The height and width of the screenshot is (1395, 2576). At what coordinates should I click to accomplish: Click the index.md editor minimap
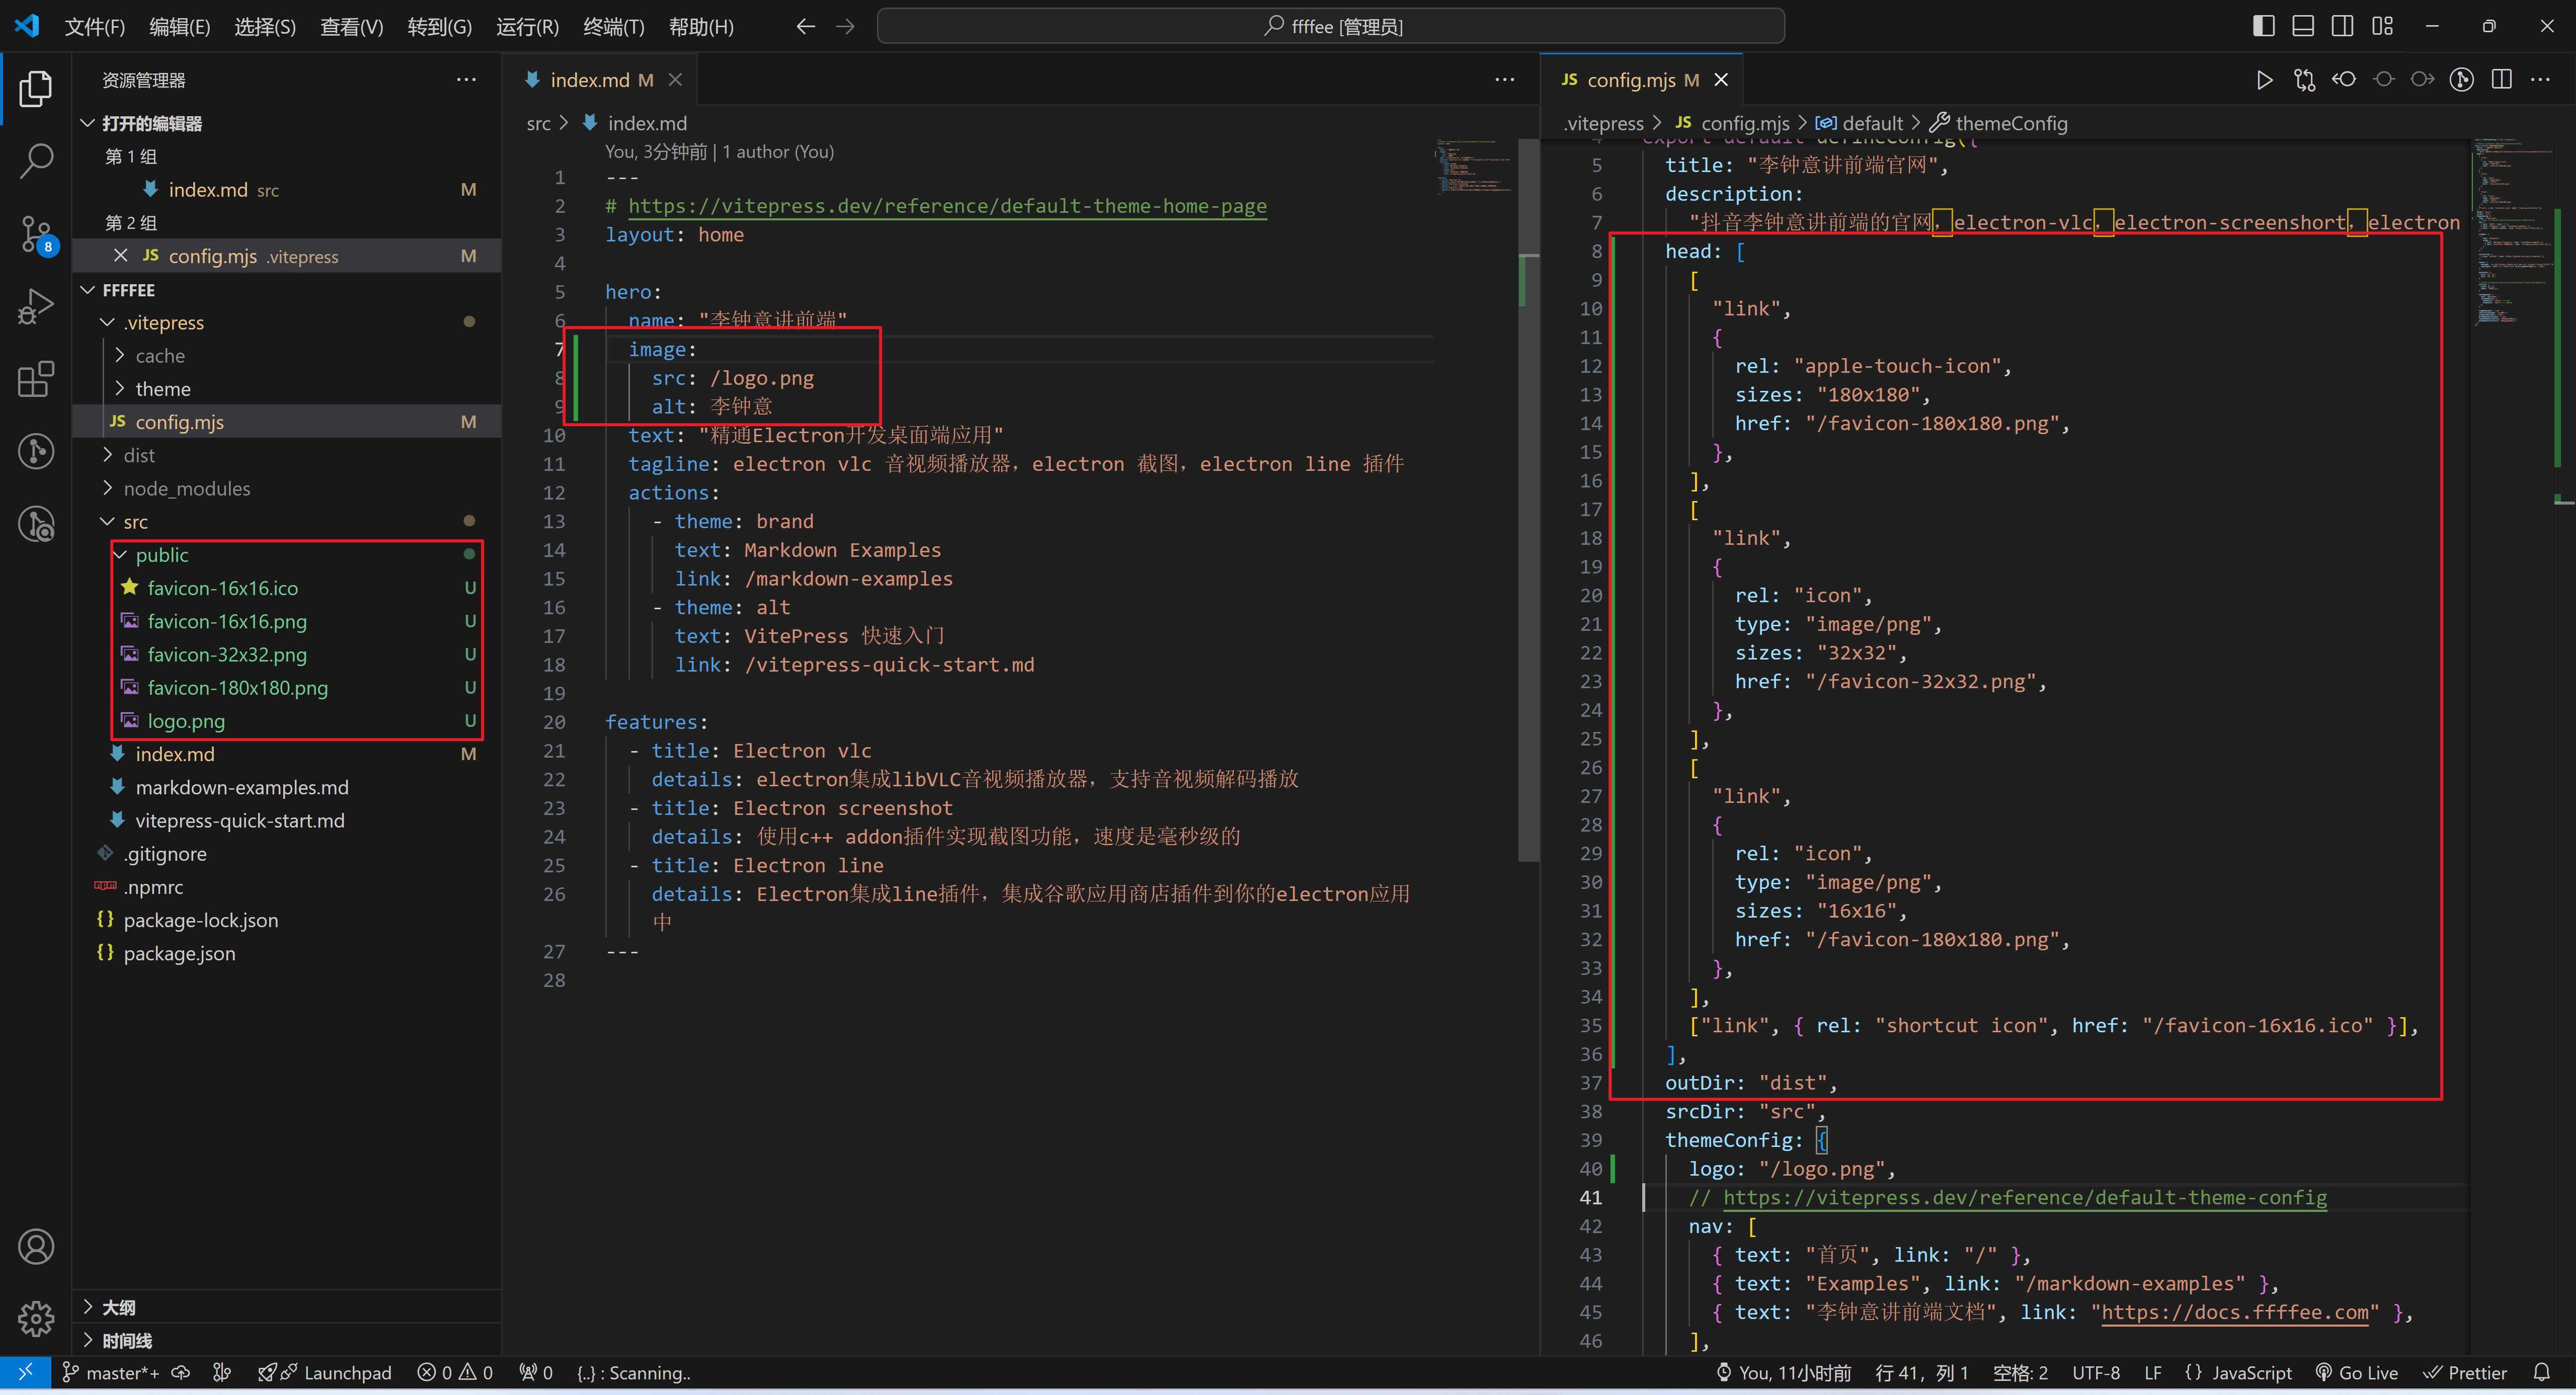point(1475,166)
